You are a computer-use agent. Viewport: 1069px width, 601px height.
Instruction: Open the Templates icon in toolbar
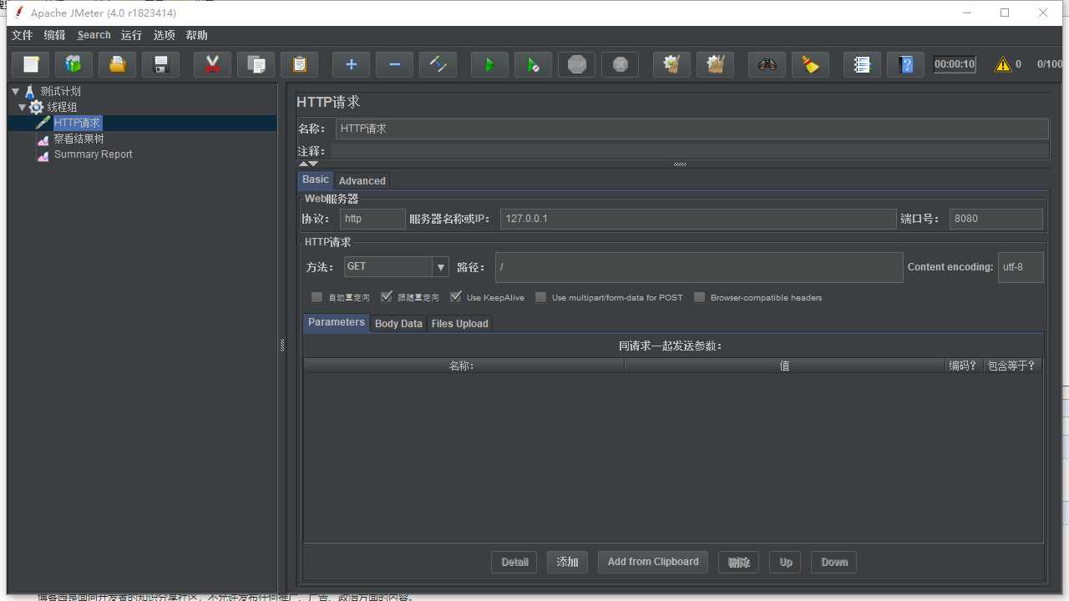pos(73,64)
